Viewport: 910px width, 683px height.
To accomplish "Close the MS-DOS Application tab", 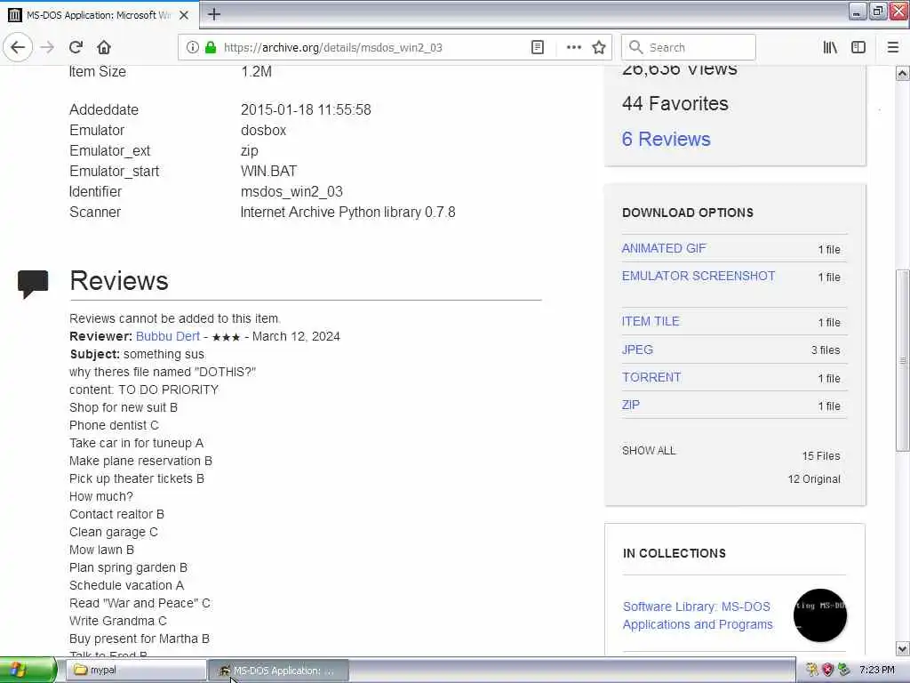I will coord(184,15).
